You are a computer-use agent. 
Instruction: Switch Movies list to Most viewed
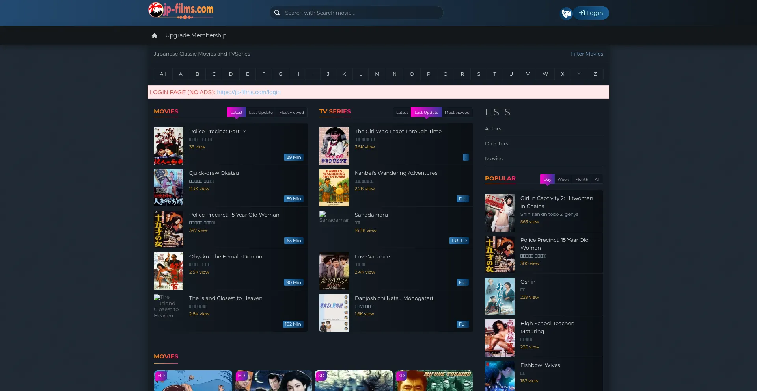pos(291,113)
